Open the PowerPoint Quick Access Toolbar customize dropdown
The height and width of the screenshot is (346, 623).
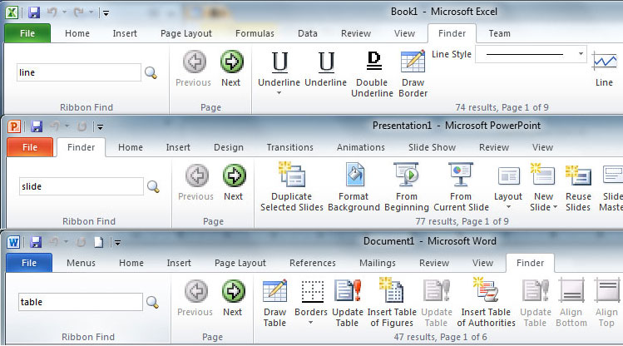100,127
